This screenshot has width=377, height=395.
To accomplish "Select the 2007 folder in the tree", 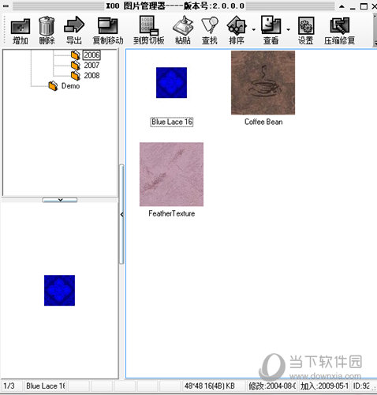I will (x=91, y=65).
